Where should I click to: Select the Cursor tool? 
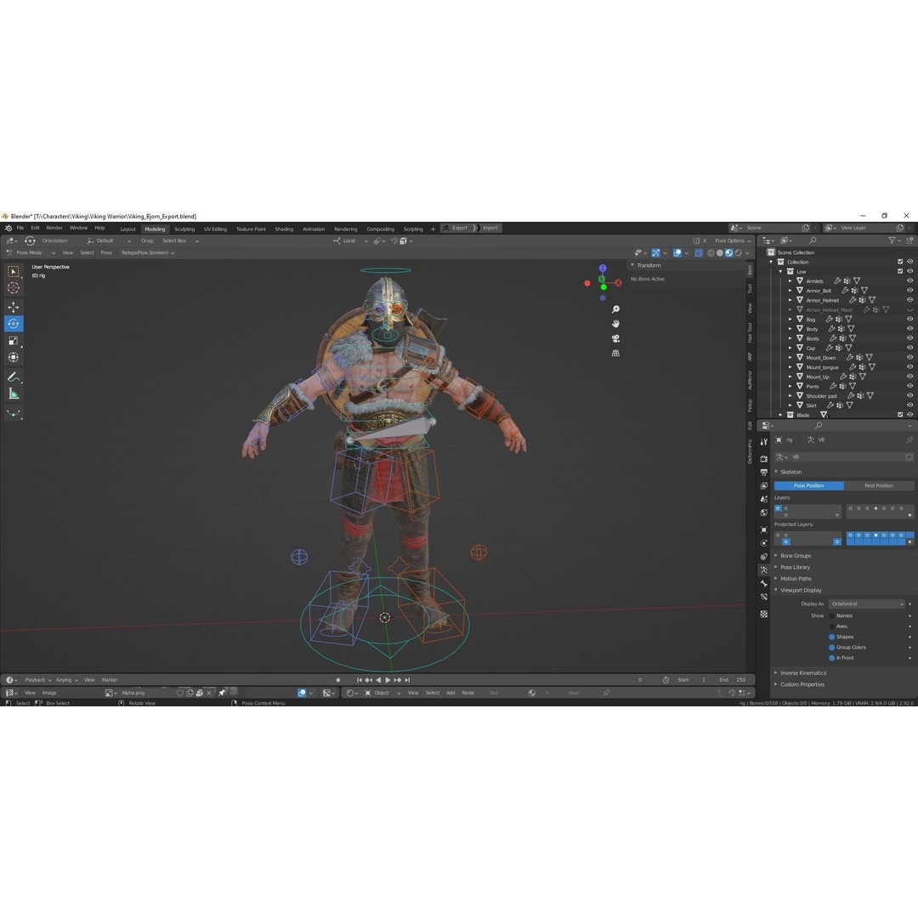click(14, 288)
